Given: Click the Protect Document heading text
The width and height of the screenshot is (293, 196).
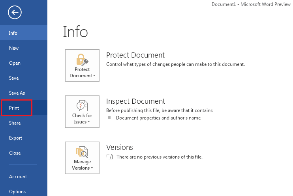Looking at the screenshot, I should [135, 55].
